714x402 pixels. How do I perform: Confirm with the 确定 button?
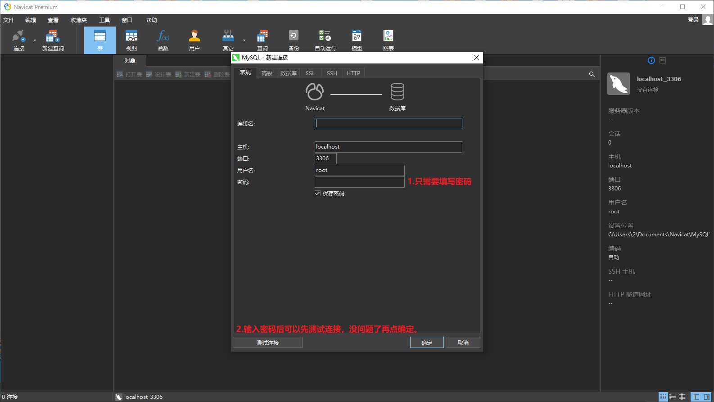(427, 343)
